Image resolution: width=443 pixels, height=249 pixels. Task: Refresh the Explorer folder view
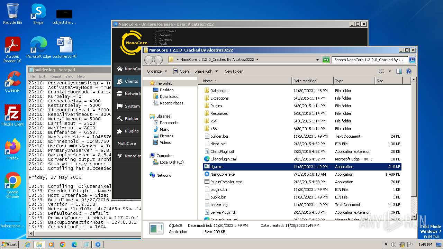click(x=326, y=60)
